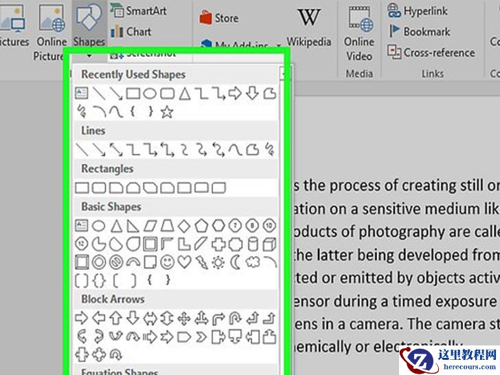The width and height of the screenshot is (500, 375).
Task: Select the Sun shape
Action: click(x=218, y=262)
